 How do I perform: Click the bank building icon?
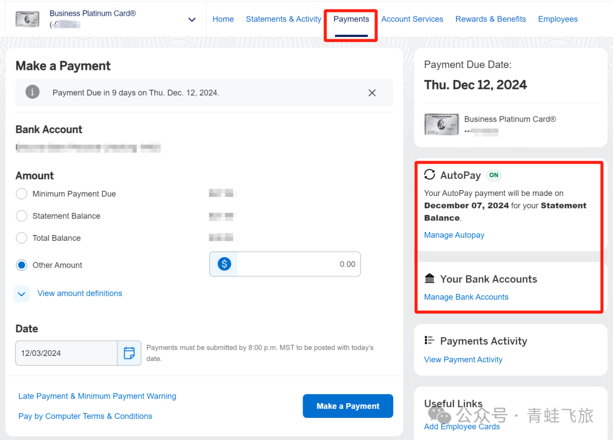[430, 278]
